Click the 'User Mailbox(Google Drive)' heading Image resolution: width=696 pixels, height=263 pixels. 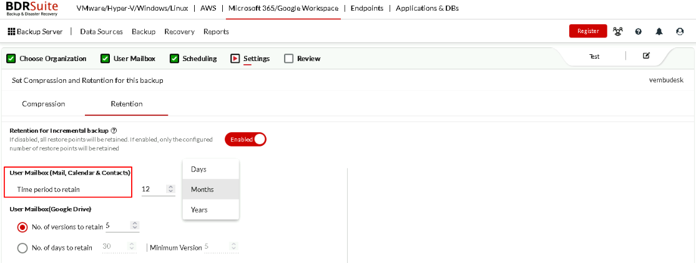point(51,209)
